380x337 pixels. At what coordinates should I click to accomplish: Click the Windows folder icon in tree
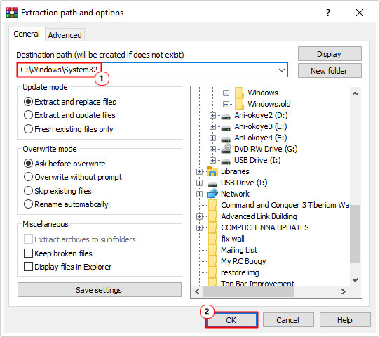pyautogui.click(x=240, y=93)
